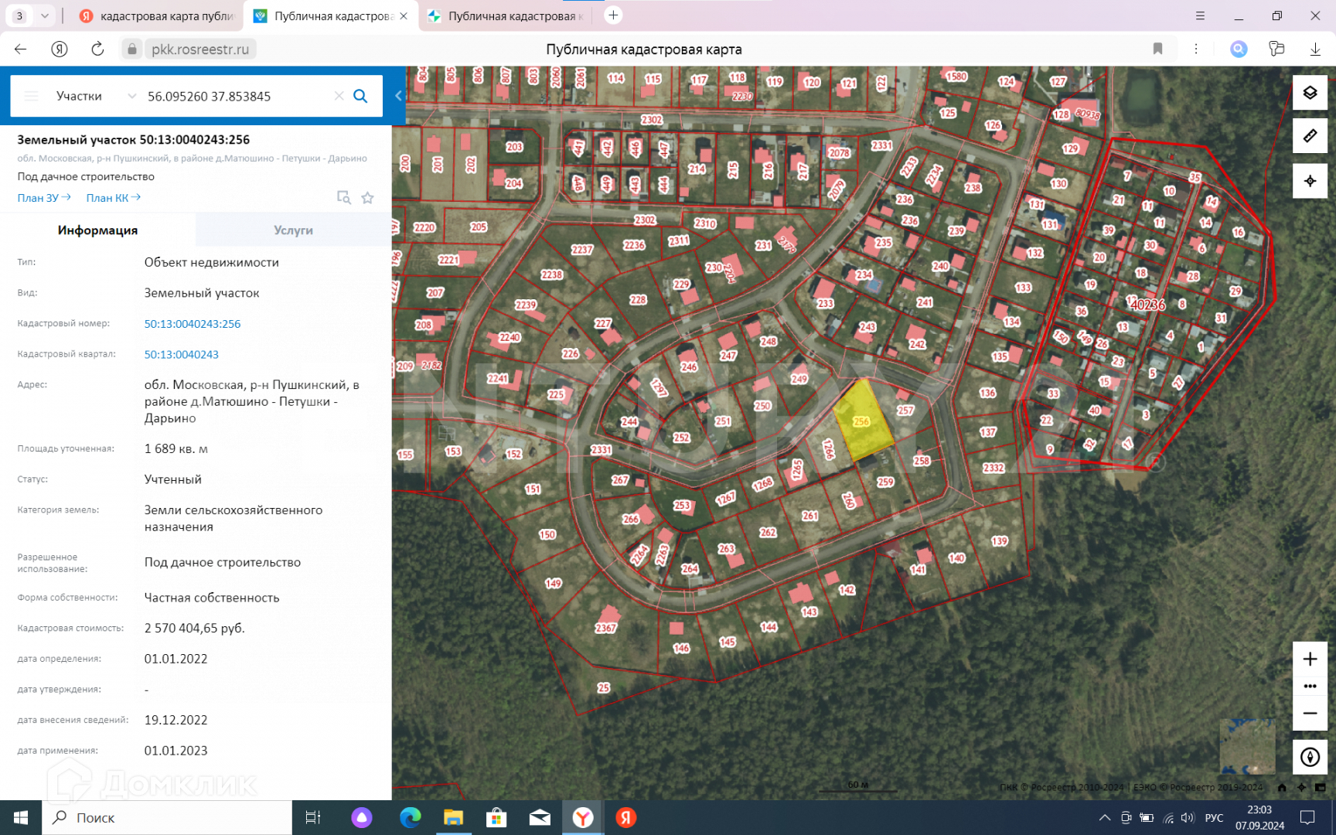The image size is (1336, 835).
Task: Open the three-dots zoom options
Action: point(1310,686)
